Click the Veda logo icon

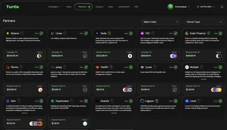[x=97, y=33]
